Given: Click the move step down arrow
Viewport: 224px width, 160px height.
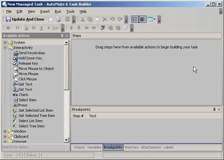Looking at the screenshot, I should coord(79,28).
